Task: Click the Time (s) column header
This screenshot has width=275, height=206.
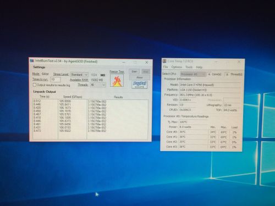Action: pyautogui.click(x=45, y=97)
